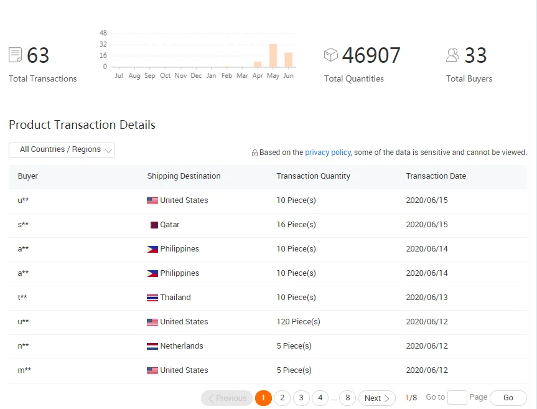The image size is (537, 409).
Task: Click buyer m** in the table
Action: click(x=24, y=370)
